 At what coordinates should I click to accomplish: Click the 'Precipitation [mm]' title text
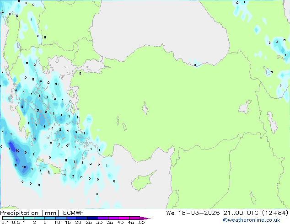(x=30, y=213)
